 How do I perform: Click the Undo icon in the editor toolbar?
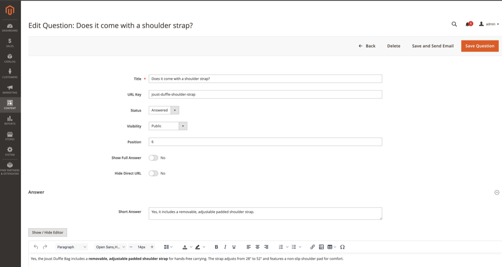pos(36,247)
